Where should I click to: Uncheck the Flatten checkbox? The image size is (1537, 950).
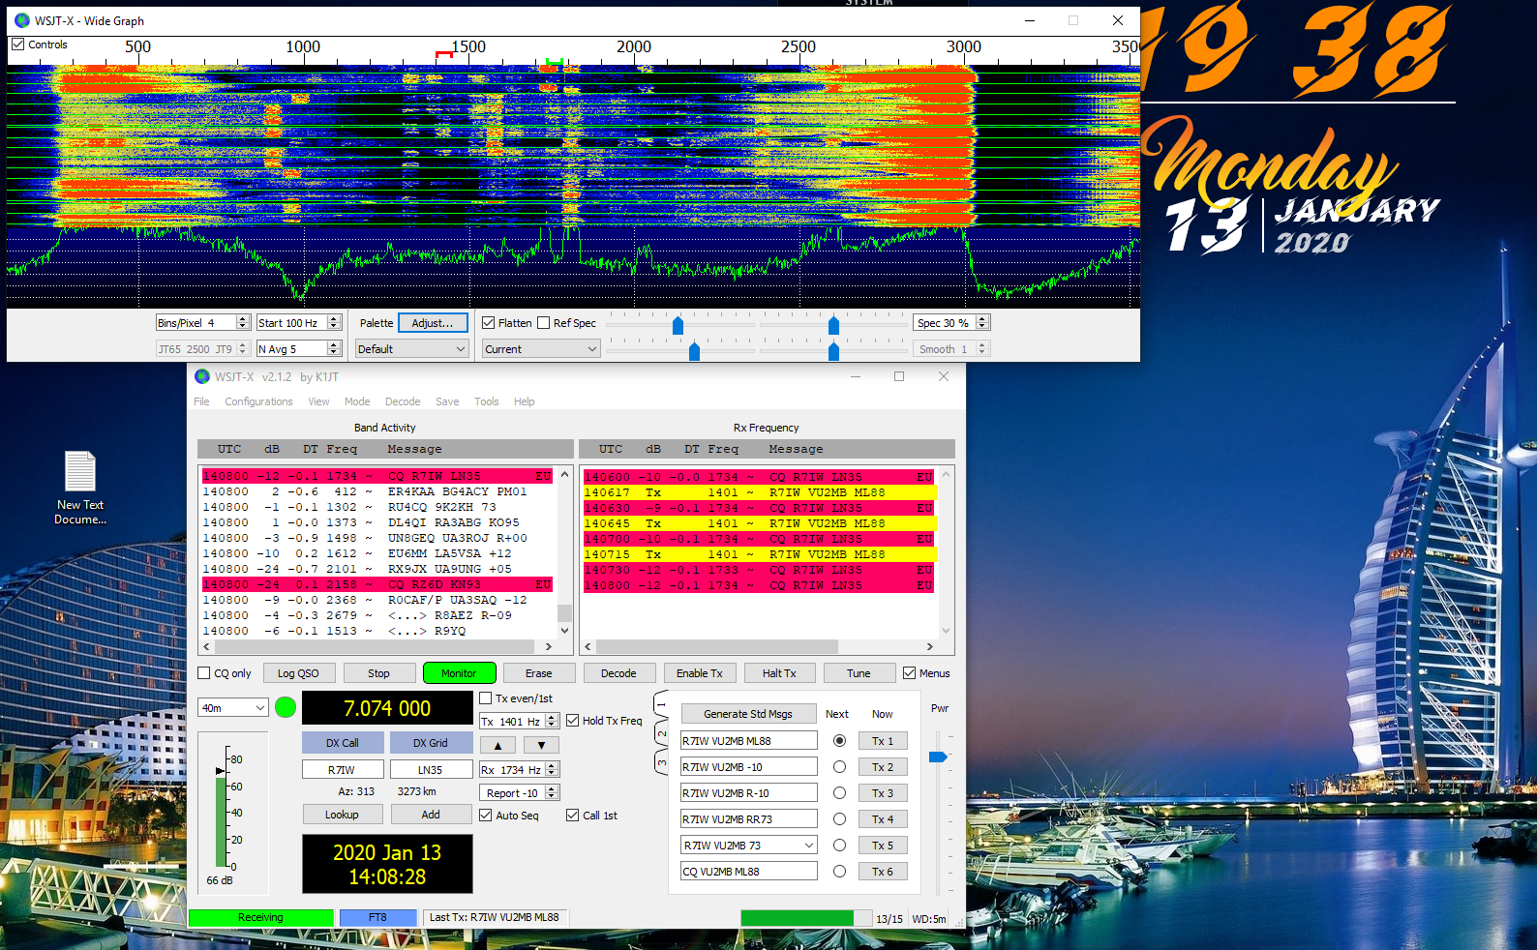click(489, 323)
